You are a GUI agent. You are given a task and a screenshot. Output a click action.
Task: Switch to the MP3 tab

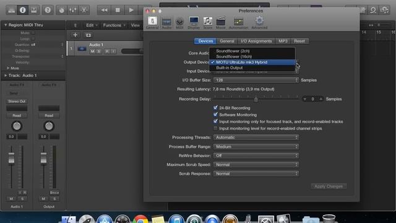(283, 41)
